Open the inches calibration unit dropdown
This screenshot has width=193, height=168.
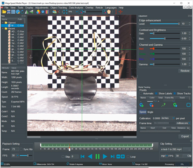(x=173, y=118)
